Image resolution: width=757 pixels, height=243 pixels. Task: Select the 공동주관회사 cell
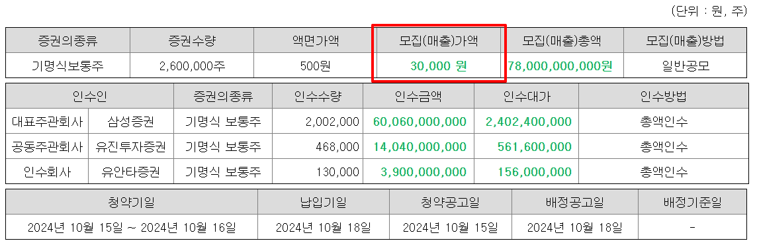point(48,146)
